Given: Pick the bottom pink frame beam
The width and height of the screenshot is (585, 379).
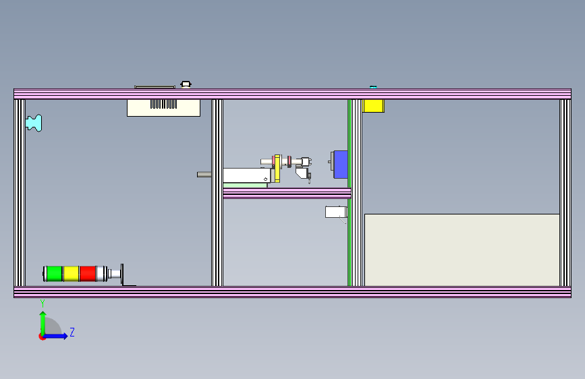Looking at the screenshot, I should pos(292,292).
